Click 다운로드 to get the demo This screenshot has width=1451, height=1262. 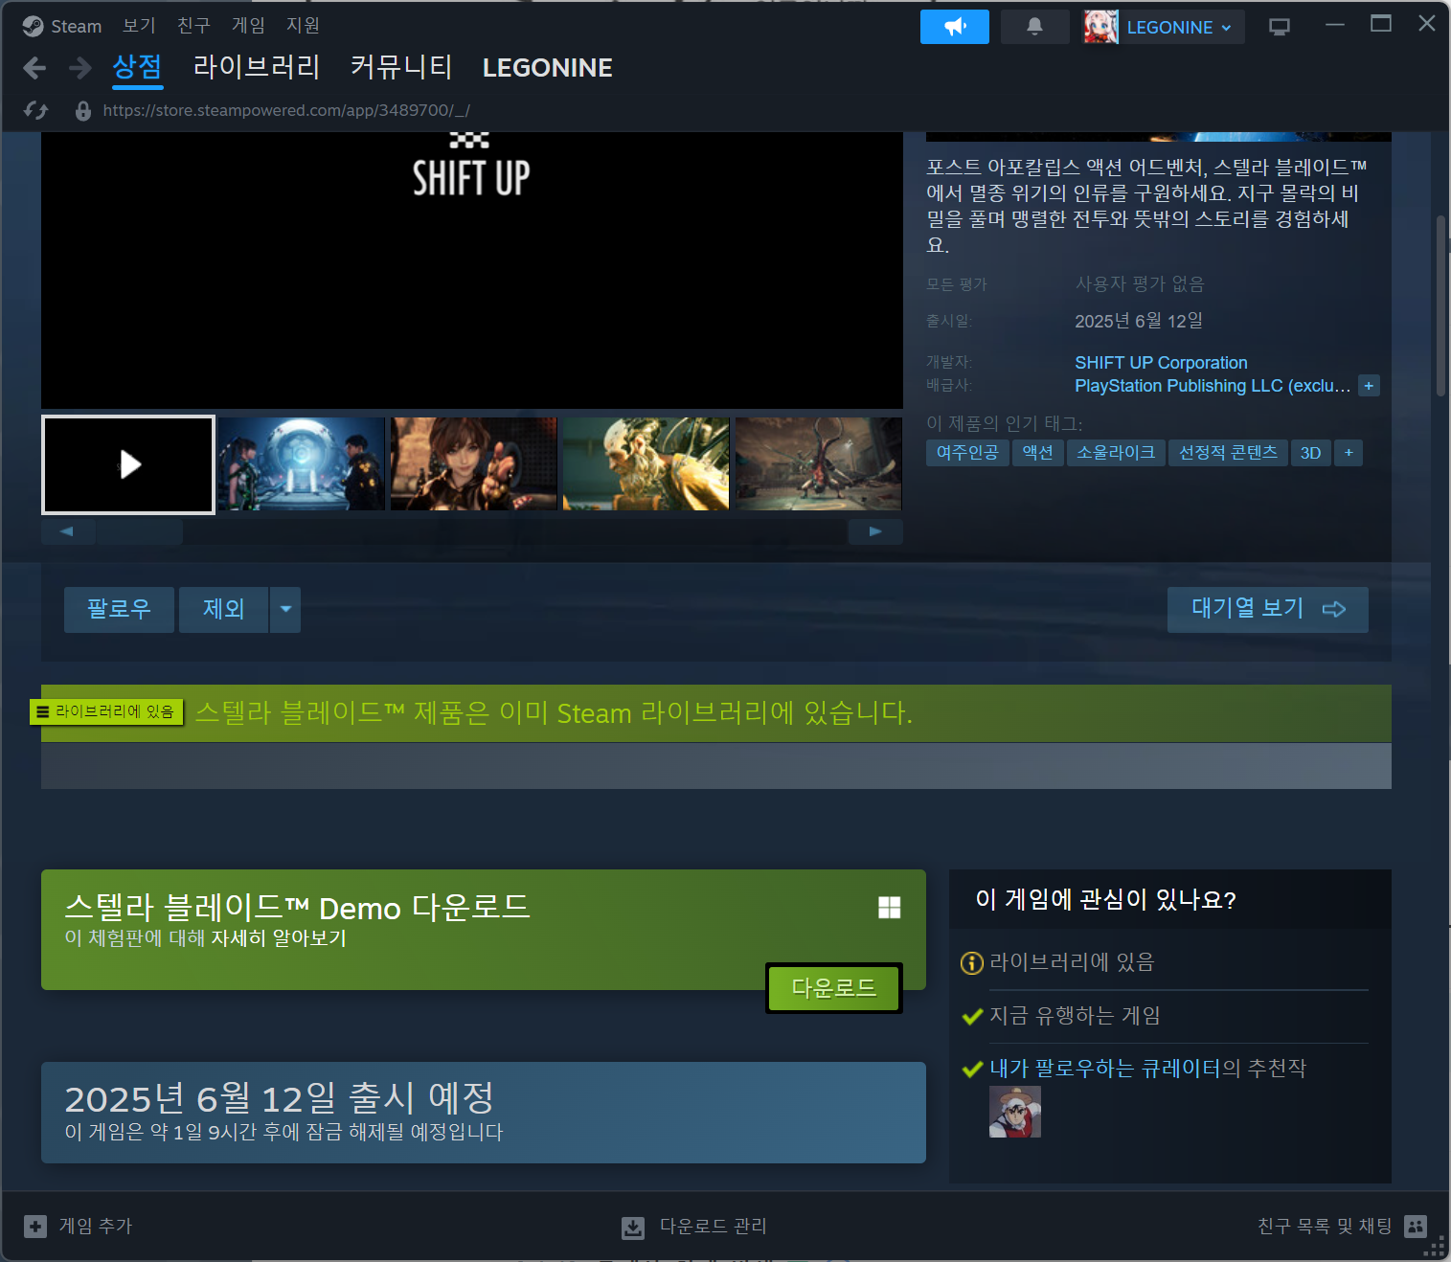click(x=832, y=987)
